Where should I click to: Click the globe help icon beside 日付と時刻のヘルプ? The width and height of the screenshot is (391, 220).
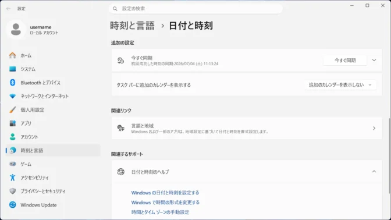click(x=120, y=172)
